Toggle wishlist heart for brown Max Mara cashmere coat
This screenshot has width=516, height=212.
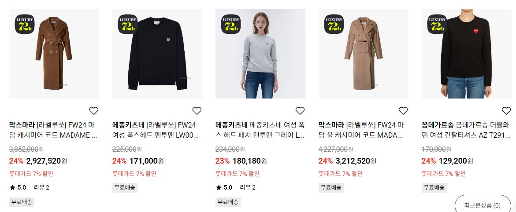pos(94,111)
